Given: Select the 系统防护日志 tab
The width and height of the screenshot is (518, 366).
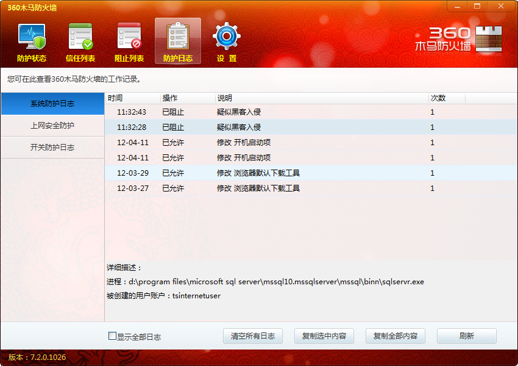Looking at the screenshot, I should point(52,104).
